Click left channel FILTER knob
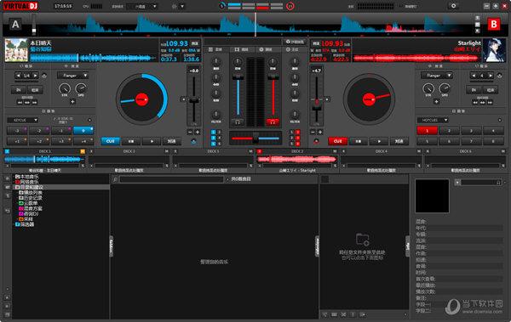 click(x=215, y=115)
